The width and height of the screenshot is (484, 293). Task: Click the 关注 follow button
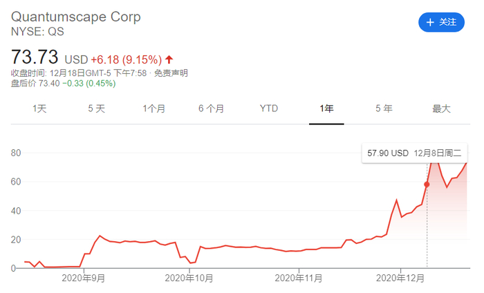(x=441, y=22)
